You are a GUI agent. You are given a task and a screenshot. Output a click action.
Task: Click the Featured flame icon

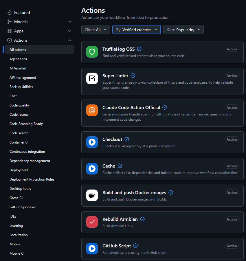10,12
